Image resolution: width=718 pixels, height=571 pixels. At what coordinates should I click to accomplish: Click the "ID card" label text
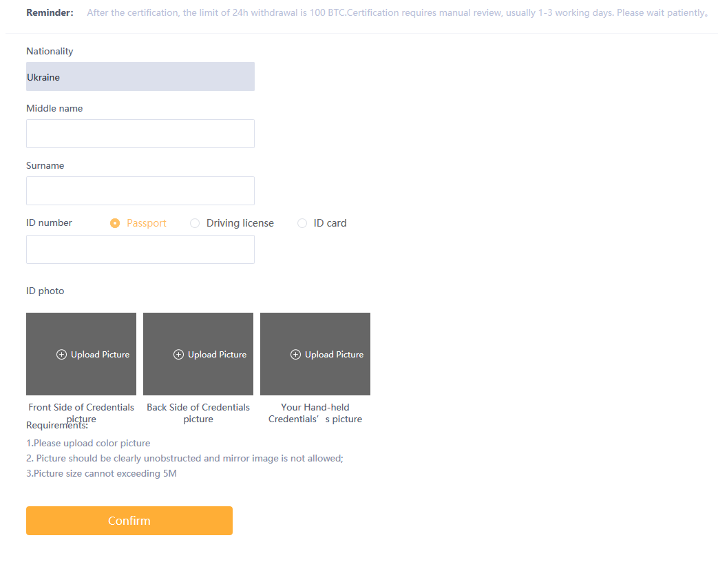click(x=330, y=223)
